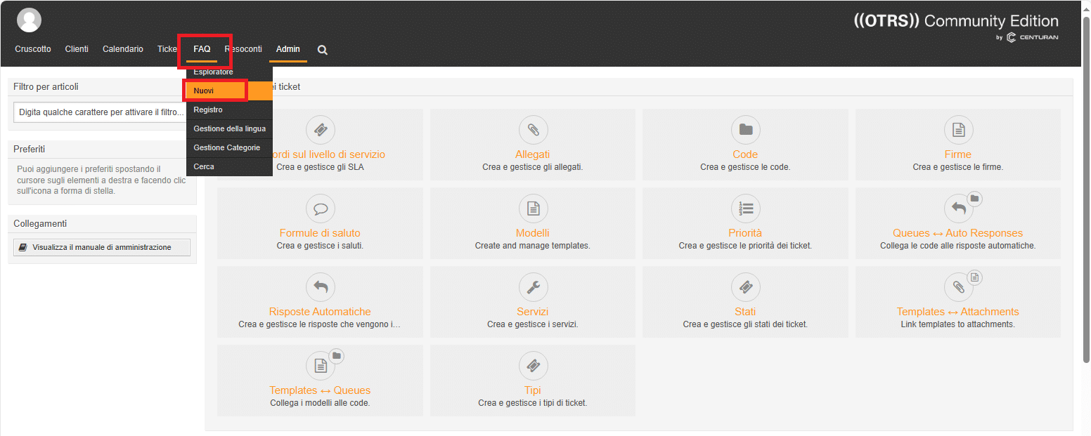Viewport: 1091px width, 436px height.
Task: Open the FAQ menu
Action: coord(202,49)
